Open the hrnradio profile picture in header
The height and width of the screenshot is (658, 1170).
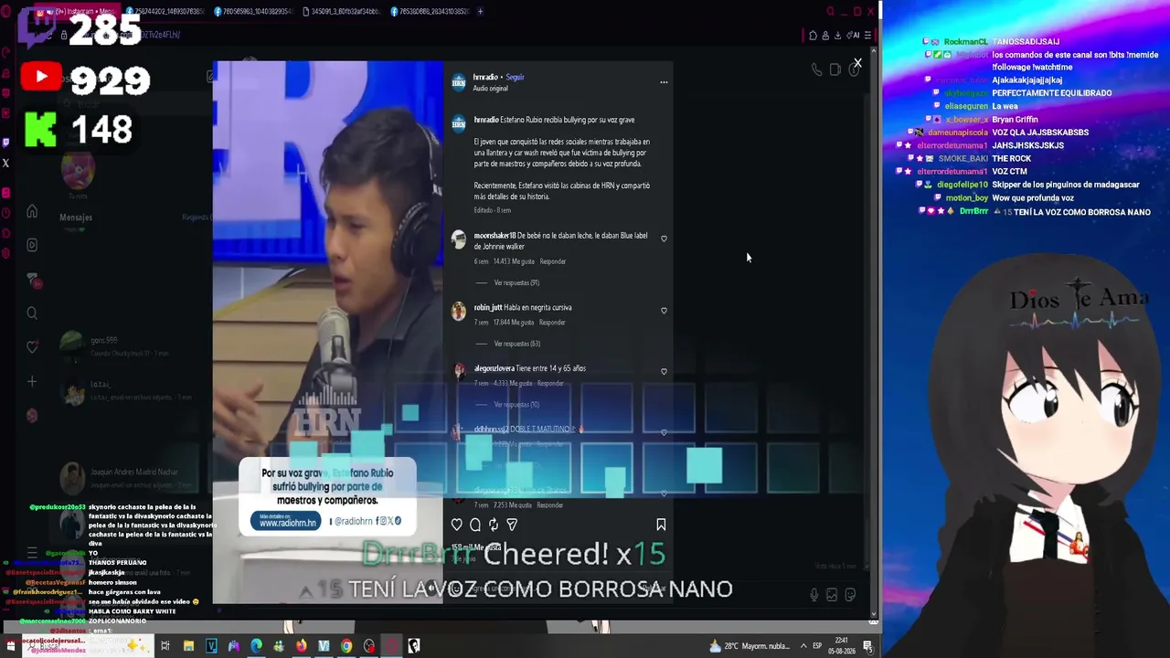point(459,82)
